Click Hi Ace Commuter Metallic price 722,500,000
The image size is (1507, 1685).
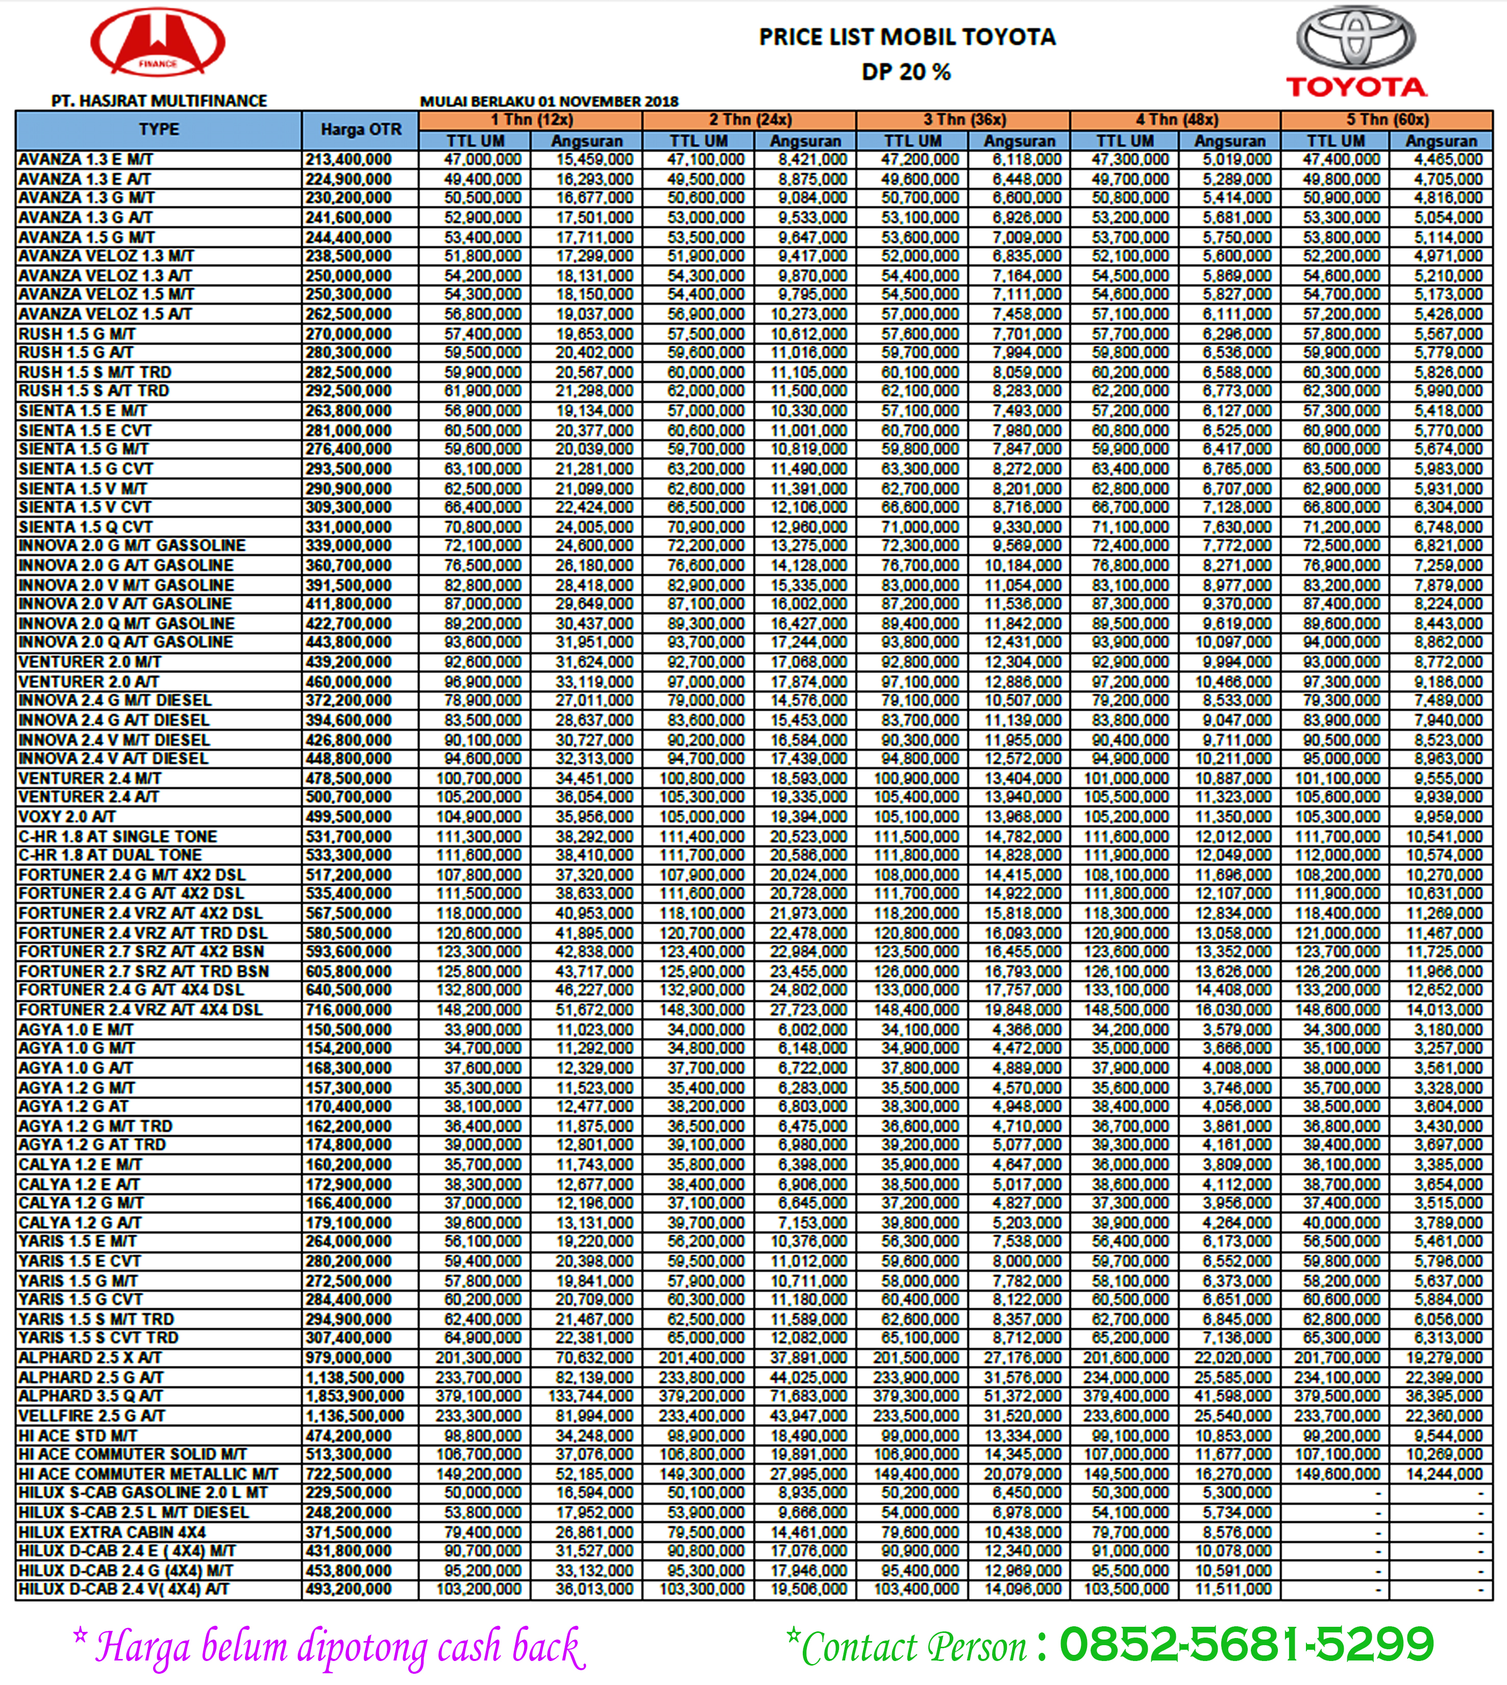[x=348, y=1474]
